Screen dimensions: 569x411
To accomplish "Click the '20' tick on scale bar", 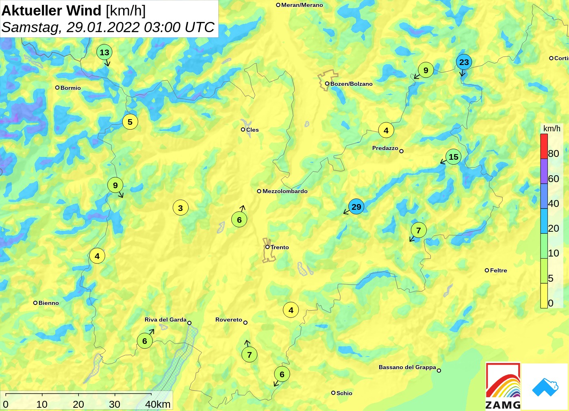I will (x=78, y=404).
